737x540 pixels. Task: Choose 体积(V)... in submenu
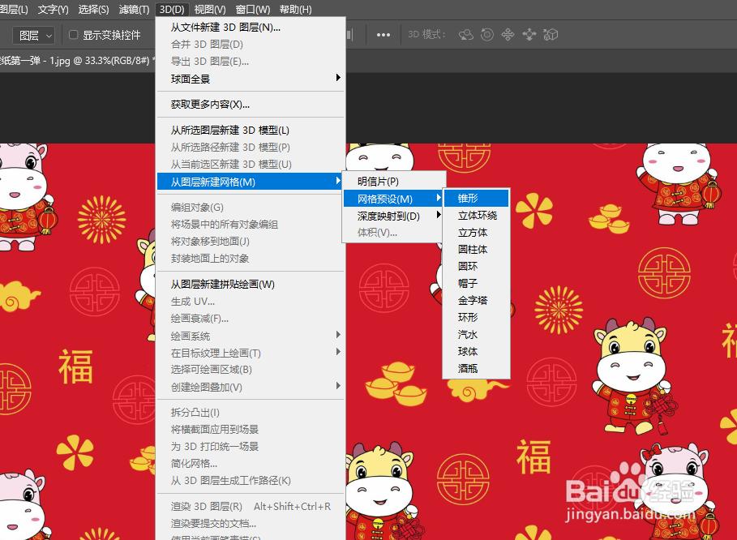pyautogui.click(x=394, y=232)
